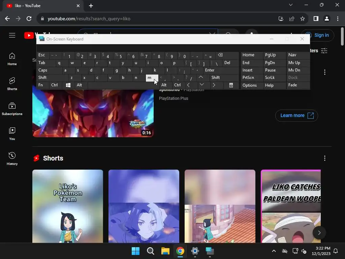Click the down arrow key on keyboard
The image size is (345, 259).
[201, 85]
